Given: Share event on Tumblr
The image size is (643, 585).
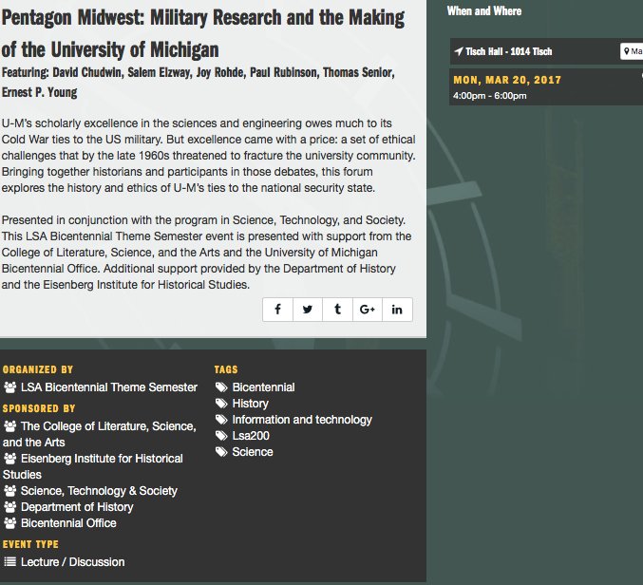Looking at the screenshot, I should coord(337,310).
